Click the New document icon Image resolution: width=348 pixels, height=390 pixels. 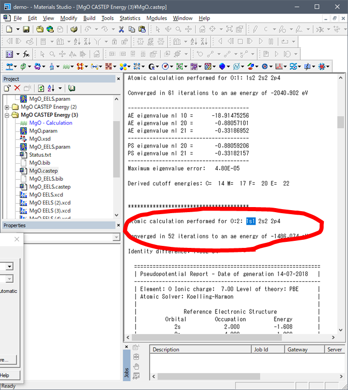coord(9,29)
